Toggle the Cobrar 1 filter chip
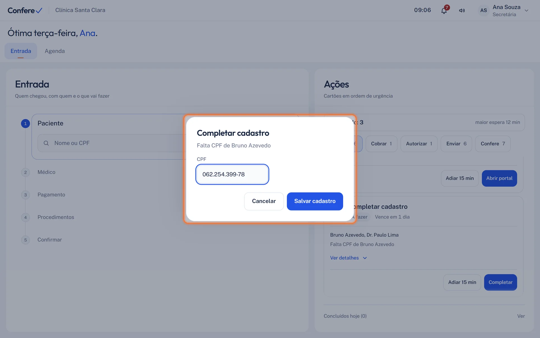This screenshot has width=540, height=338. click(381, 144)
